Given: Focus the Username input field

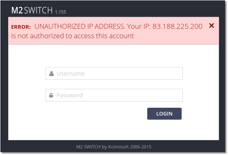Looking at the screenshot, I should tap(114, 73).
